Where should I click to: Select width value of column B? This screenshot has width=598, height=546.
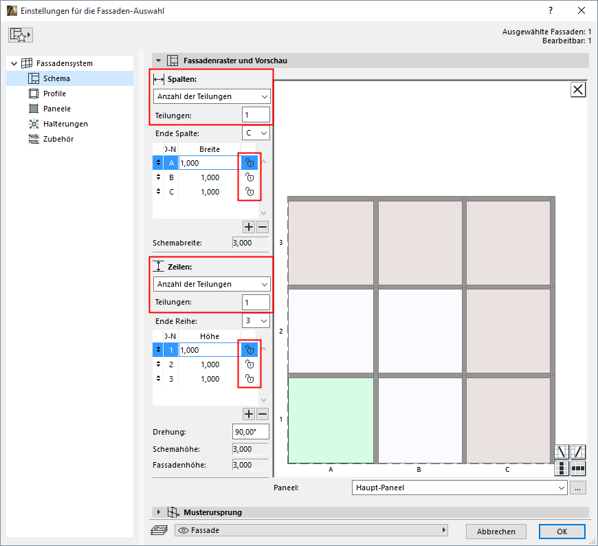(x=210, y=177)
